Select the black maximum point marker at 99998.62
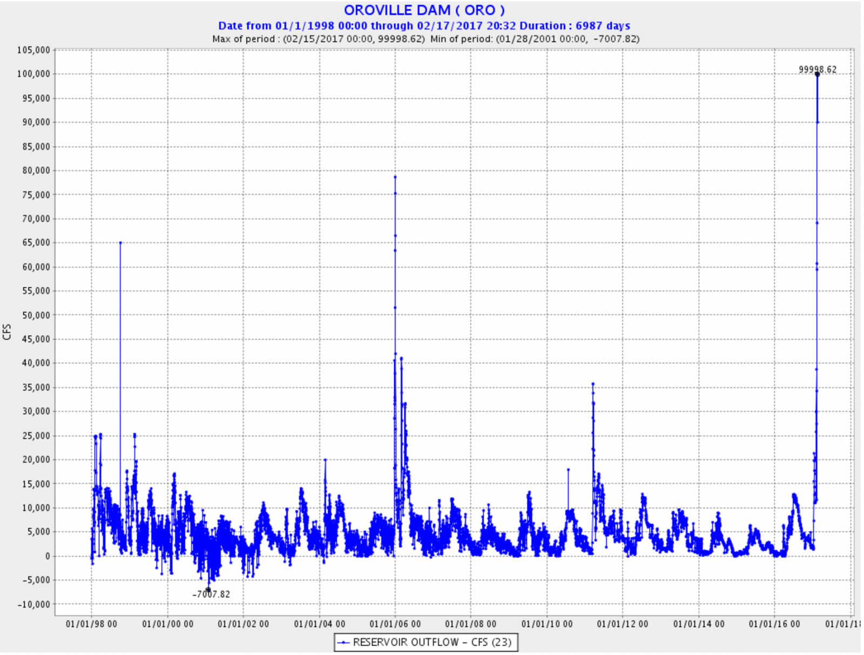The width and height of the screenshot is (864, 655). (817, 75)
